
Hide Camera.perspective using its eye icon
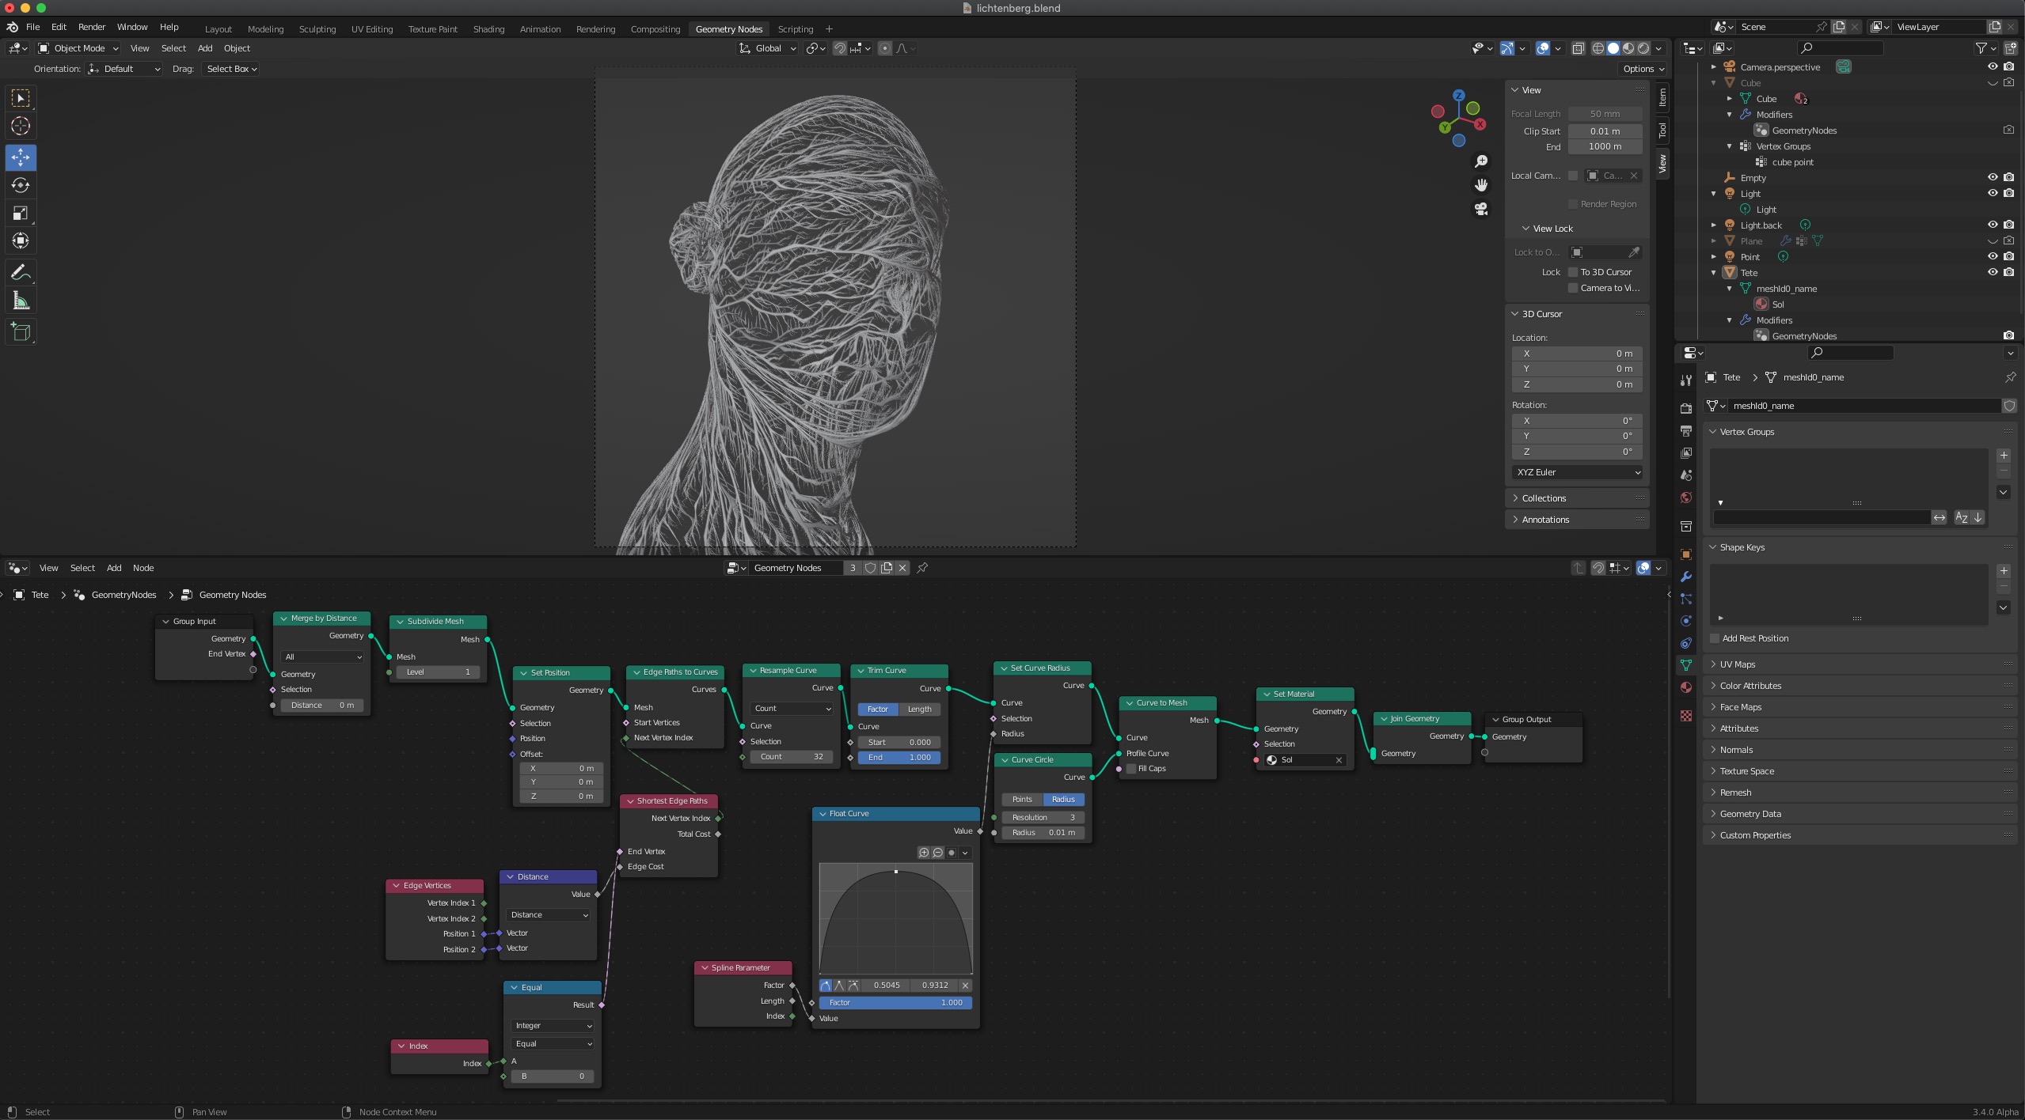[1993, 66]
